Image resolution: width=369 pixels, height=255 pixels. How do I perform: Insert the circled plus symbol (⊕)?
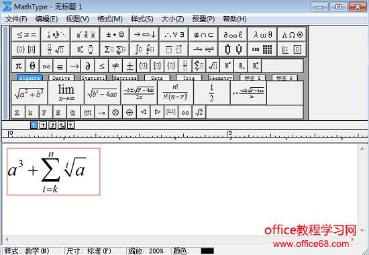pos(129,112)
